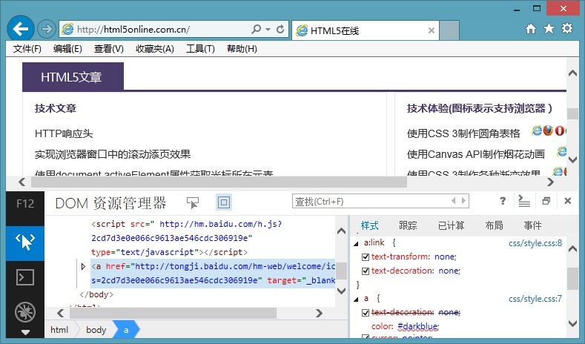Click the 技术文章 heading

56,108
